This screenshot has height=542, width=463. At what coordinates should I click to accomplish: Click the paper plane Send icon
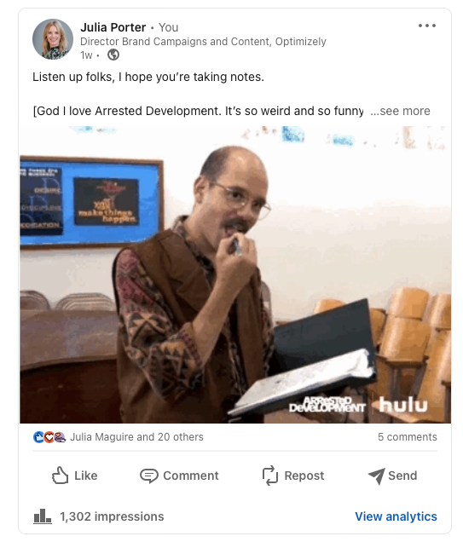pyautogui.click(x=376, y=476)
